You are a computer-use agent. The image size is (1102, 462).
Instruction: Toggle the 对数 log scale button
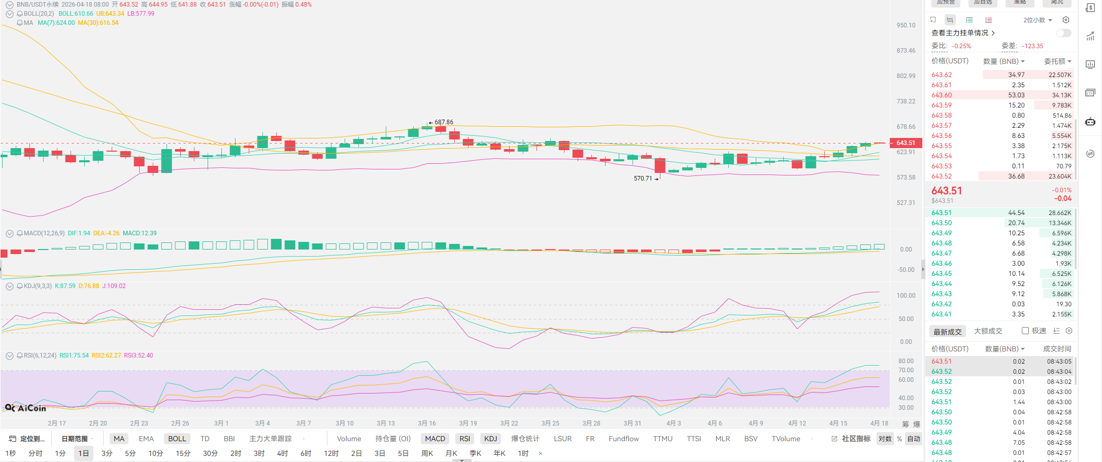point(885,439)
